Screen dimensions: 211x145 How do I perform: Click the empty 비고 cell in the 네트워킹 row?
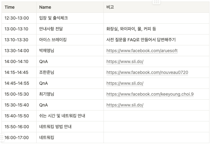[x=156, y=138]
